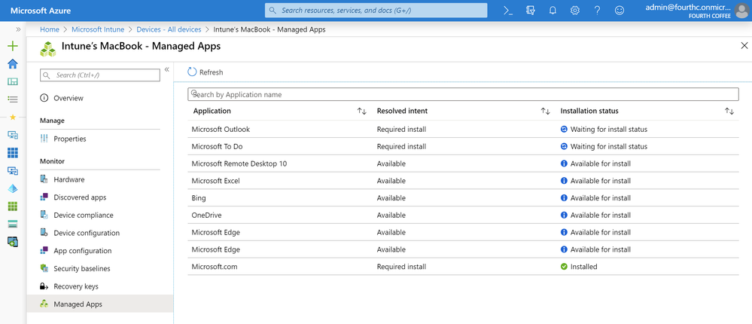752x324 pixels.
Task: Open the Overview menu item
Action: coord(100,98)
